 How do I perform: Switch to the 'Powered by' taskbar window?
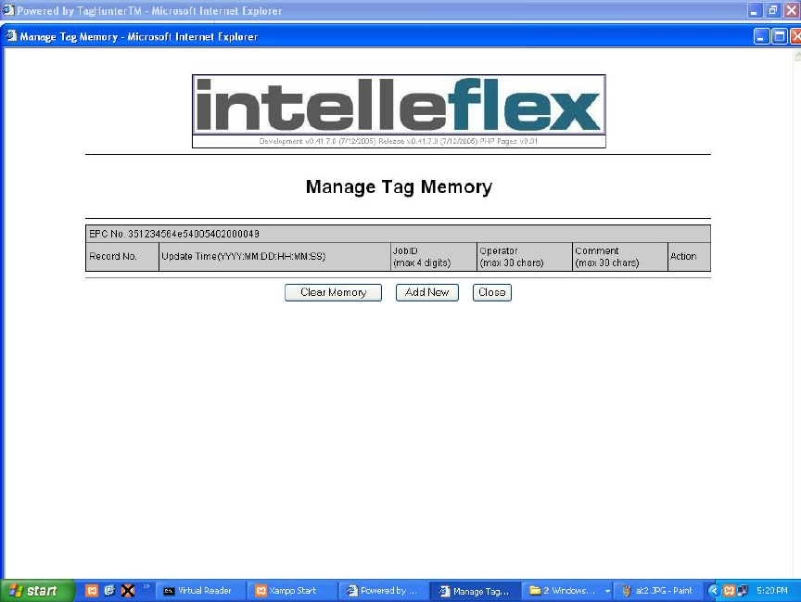coord(383,591)
